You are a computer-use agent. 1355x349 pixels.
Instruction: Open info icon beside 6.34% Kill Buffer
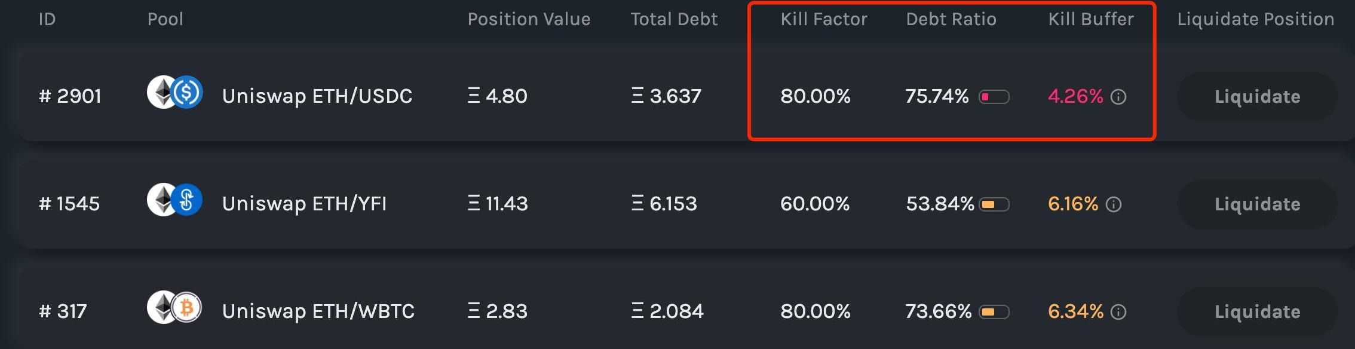point(1118,312)
